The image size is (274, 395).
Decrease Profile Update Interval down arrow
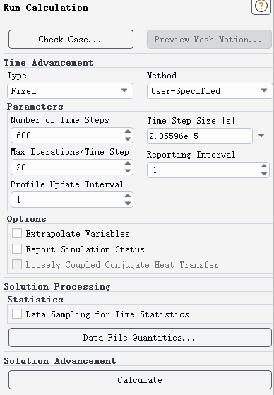coord(128,204)
